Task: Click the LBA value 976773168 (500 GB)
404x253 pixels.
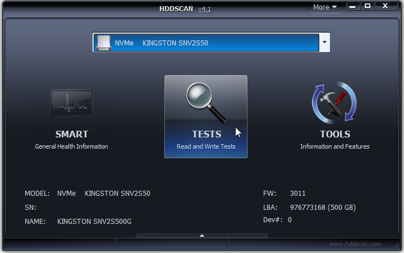Action: 323,208
